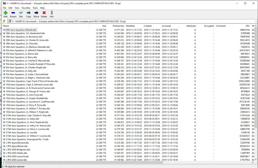Open the Favorites menu

(26, 8)
